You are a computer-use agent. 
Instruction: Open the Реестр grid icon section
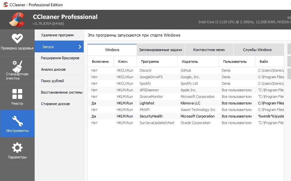point(17,97)
